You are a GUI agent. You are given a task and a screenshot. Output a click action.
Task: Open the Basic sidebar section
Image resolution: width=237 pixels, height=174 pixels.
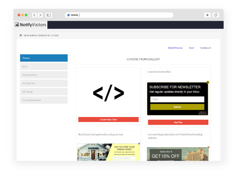click(44, 67)
